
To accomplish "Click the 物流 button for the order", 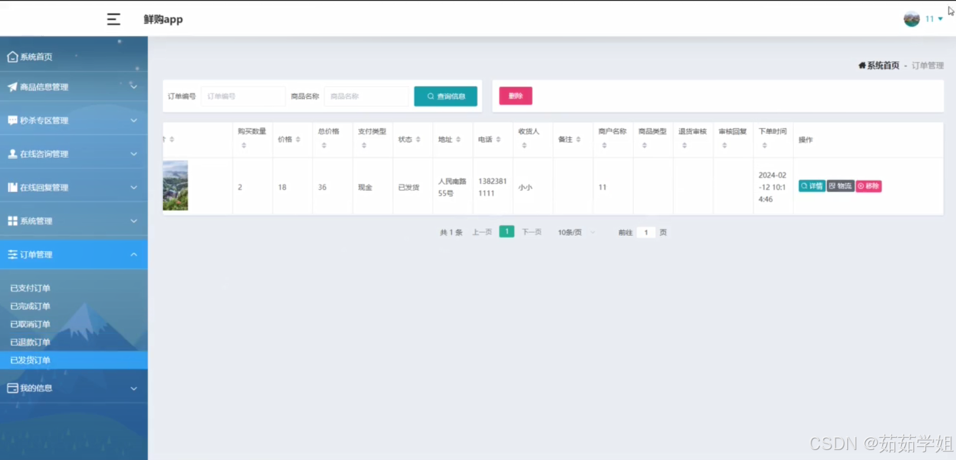I will click(840, 186).
